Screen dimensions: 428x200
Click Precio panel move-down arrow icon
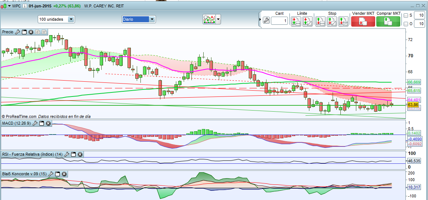coord(38,32)
